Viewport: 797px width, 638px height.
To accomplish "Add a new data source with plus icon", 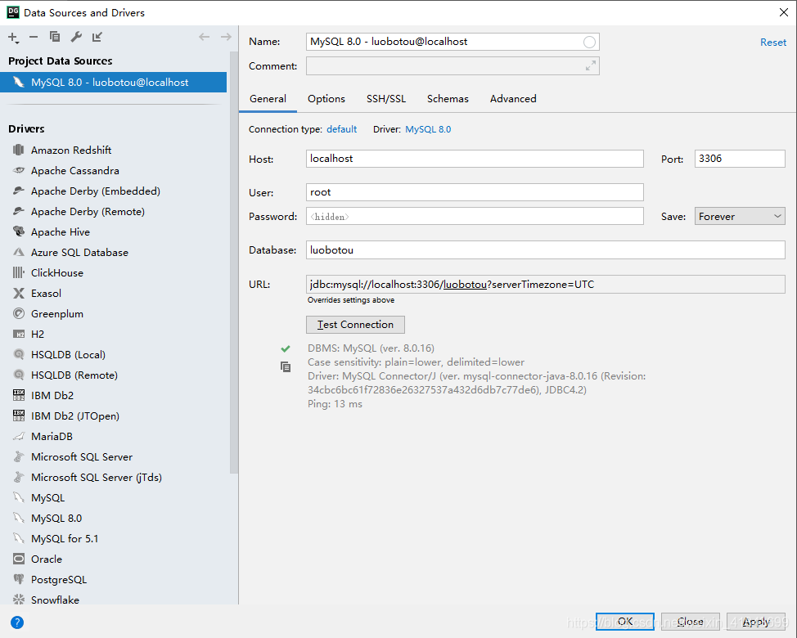I will click(x=13, y=37).
